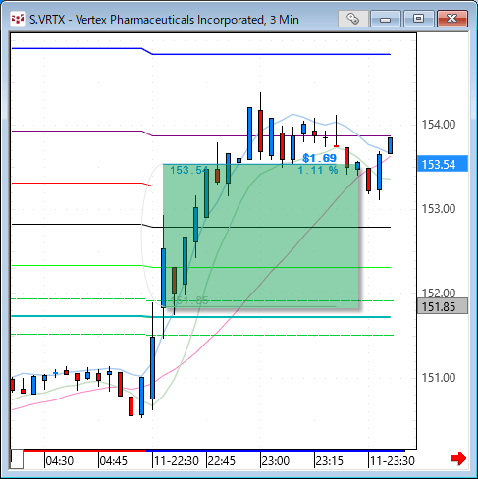Click the 22:45 time axis label
This screenshot has width=478, height=479.
222,461
